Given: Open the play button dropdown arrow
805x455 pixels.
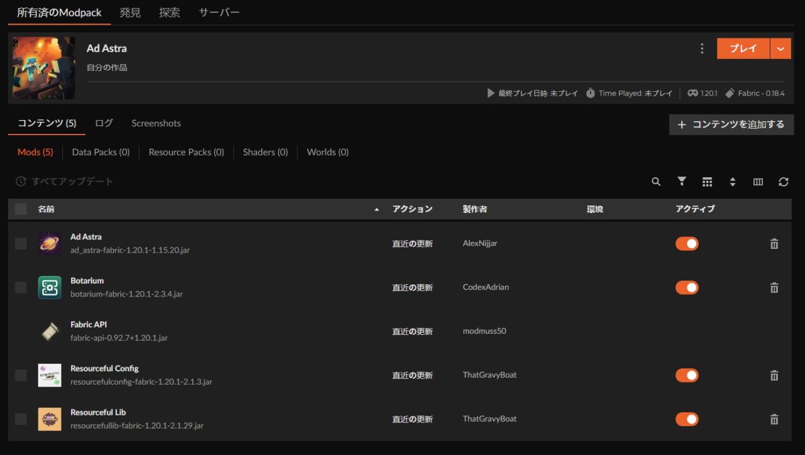Looking at the screenshot, I should point(780,48).
